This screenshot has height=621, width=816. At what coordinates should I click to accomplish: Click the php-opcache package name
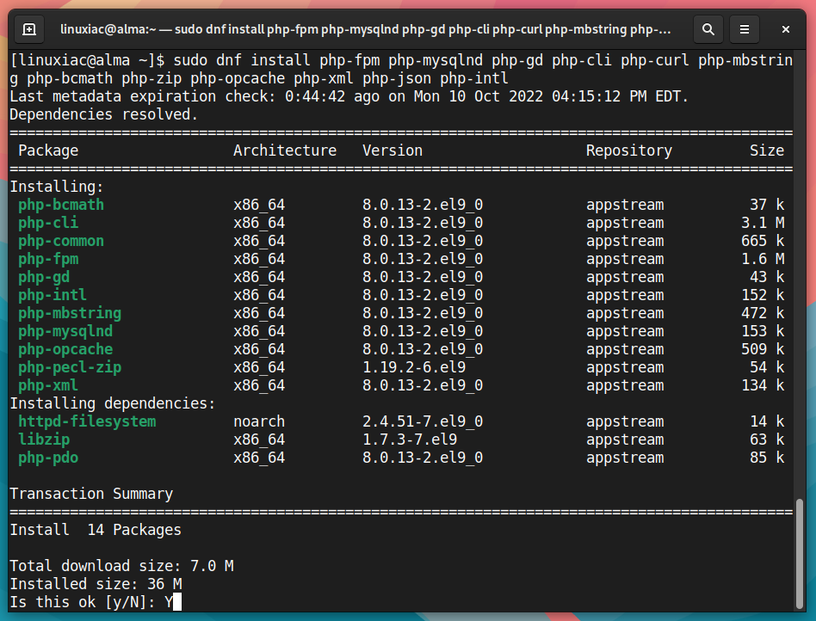coord(65,349)
